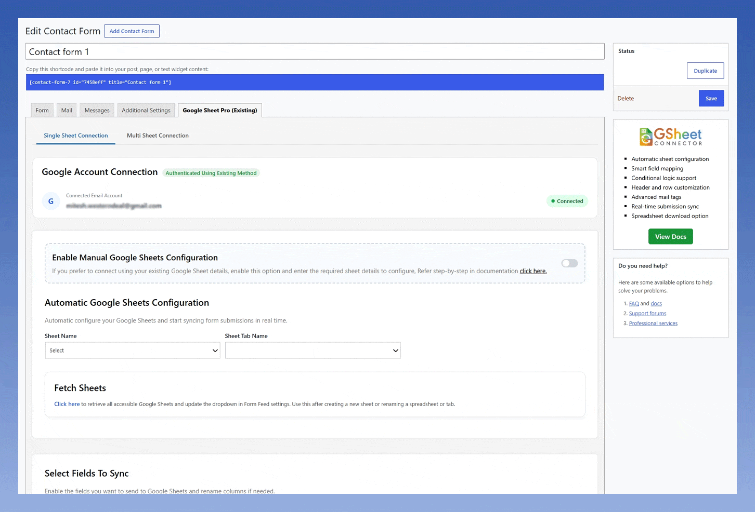755x512 pixels.
Task: Open the Additional Settings tab
Action: point(146,110)
